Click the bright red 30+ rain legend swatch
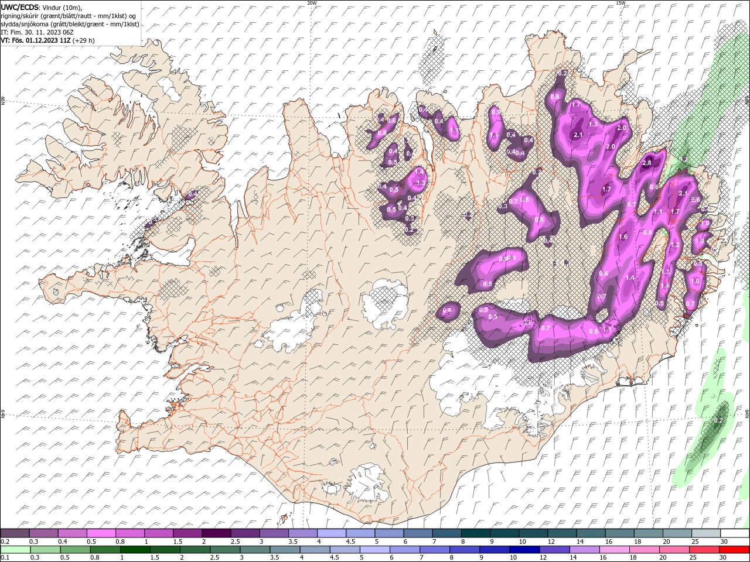 (x=734, y=550)
